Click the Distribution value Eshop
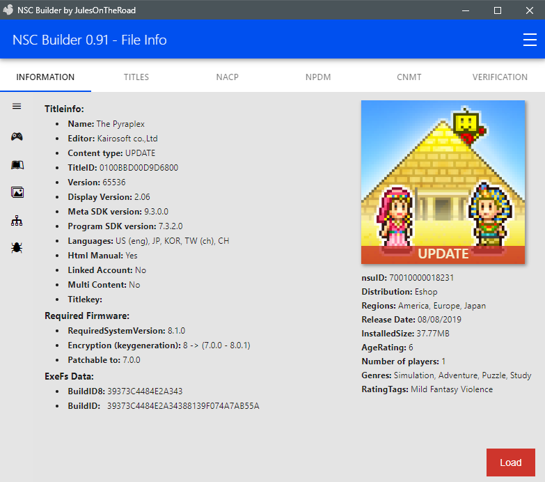 click(x=426, y=291)
